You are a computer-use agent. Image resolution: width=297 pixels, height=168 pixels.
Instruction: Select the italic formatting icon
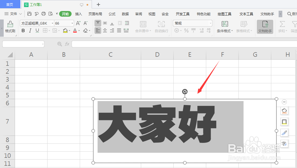tap(30, 30)
